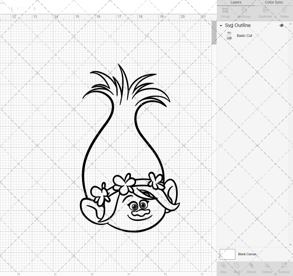Switch to the Color Sync tab
Screen dimensions: 293x276
tap(274, 2)
